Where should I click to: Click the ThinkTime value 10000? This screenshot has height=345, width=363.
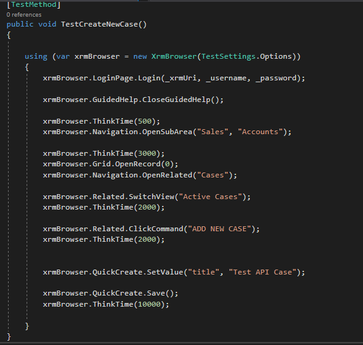coord(149,304)
